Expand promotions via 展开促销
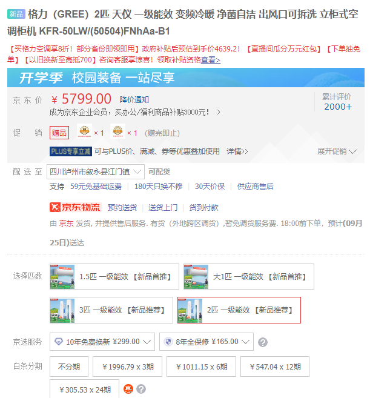 [x=337, y=151]
